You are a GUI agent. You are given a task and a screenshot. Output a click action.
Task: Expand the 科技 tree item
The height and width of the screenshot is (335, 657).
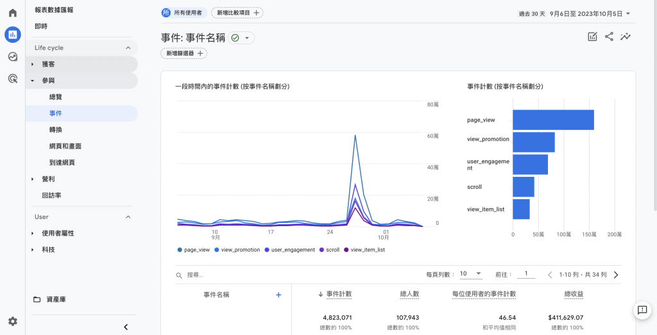[33, 250]
